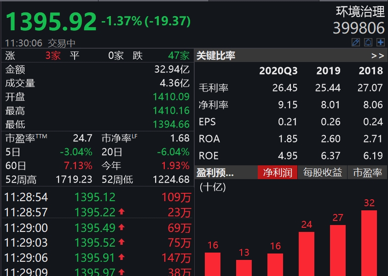Click the bell alert icon
The width and height of the screenshot is (388, 276).
[368, 42]
